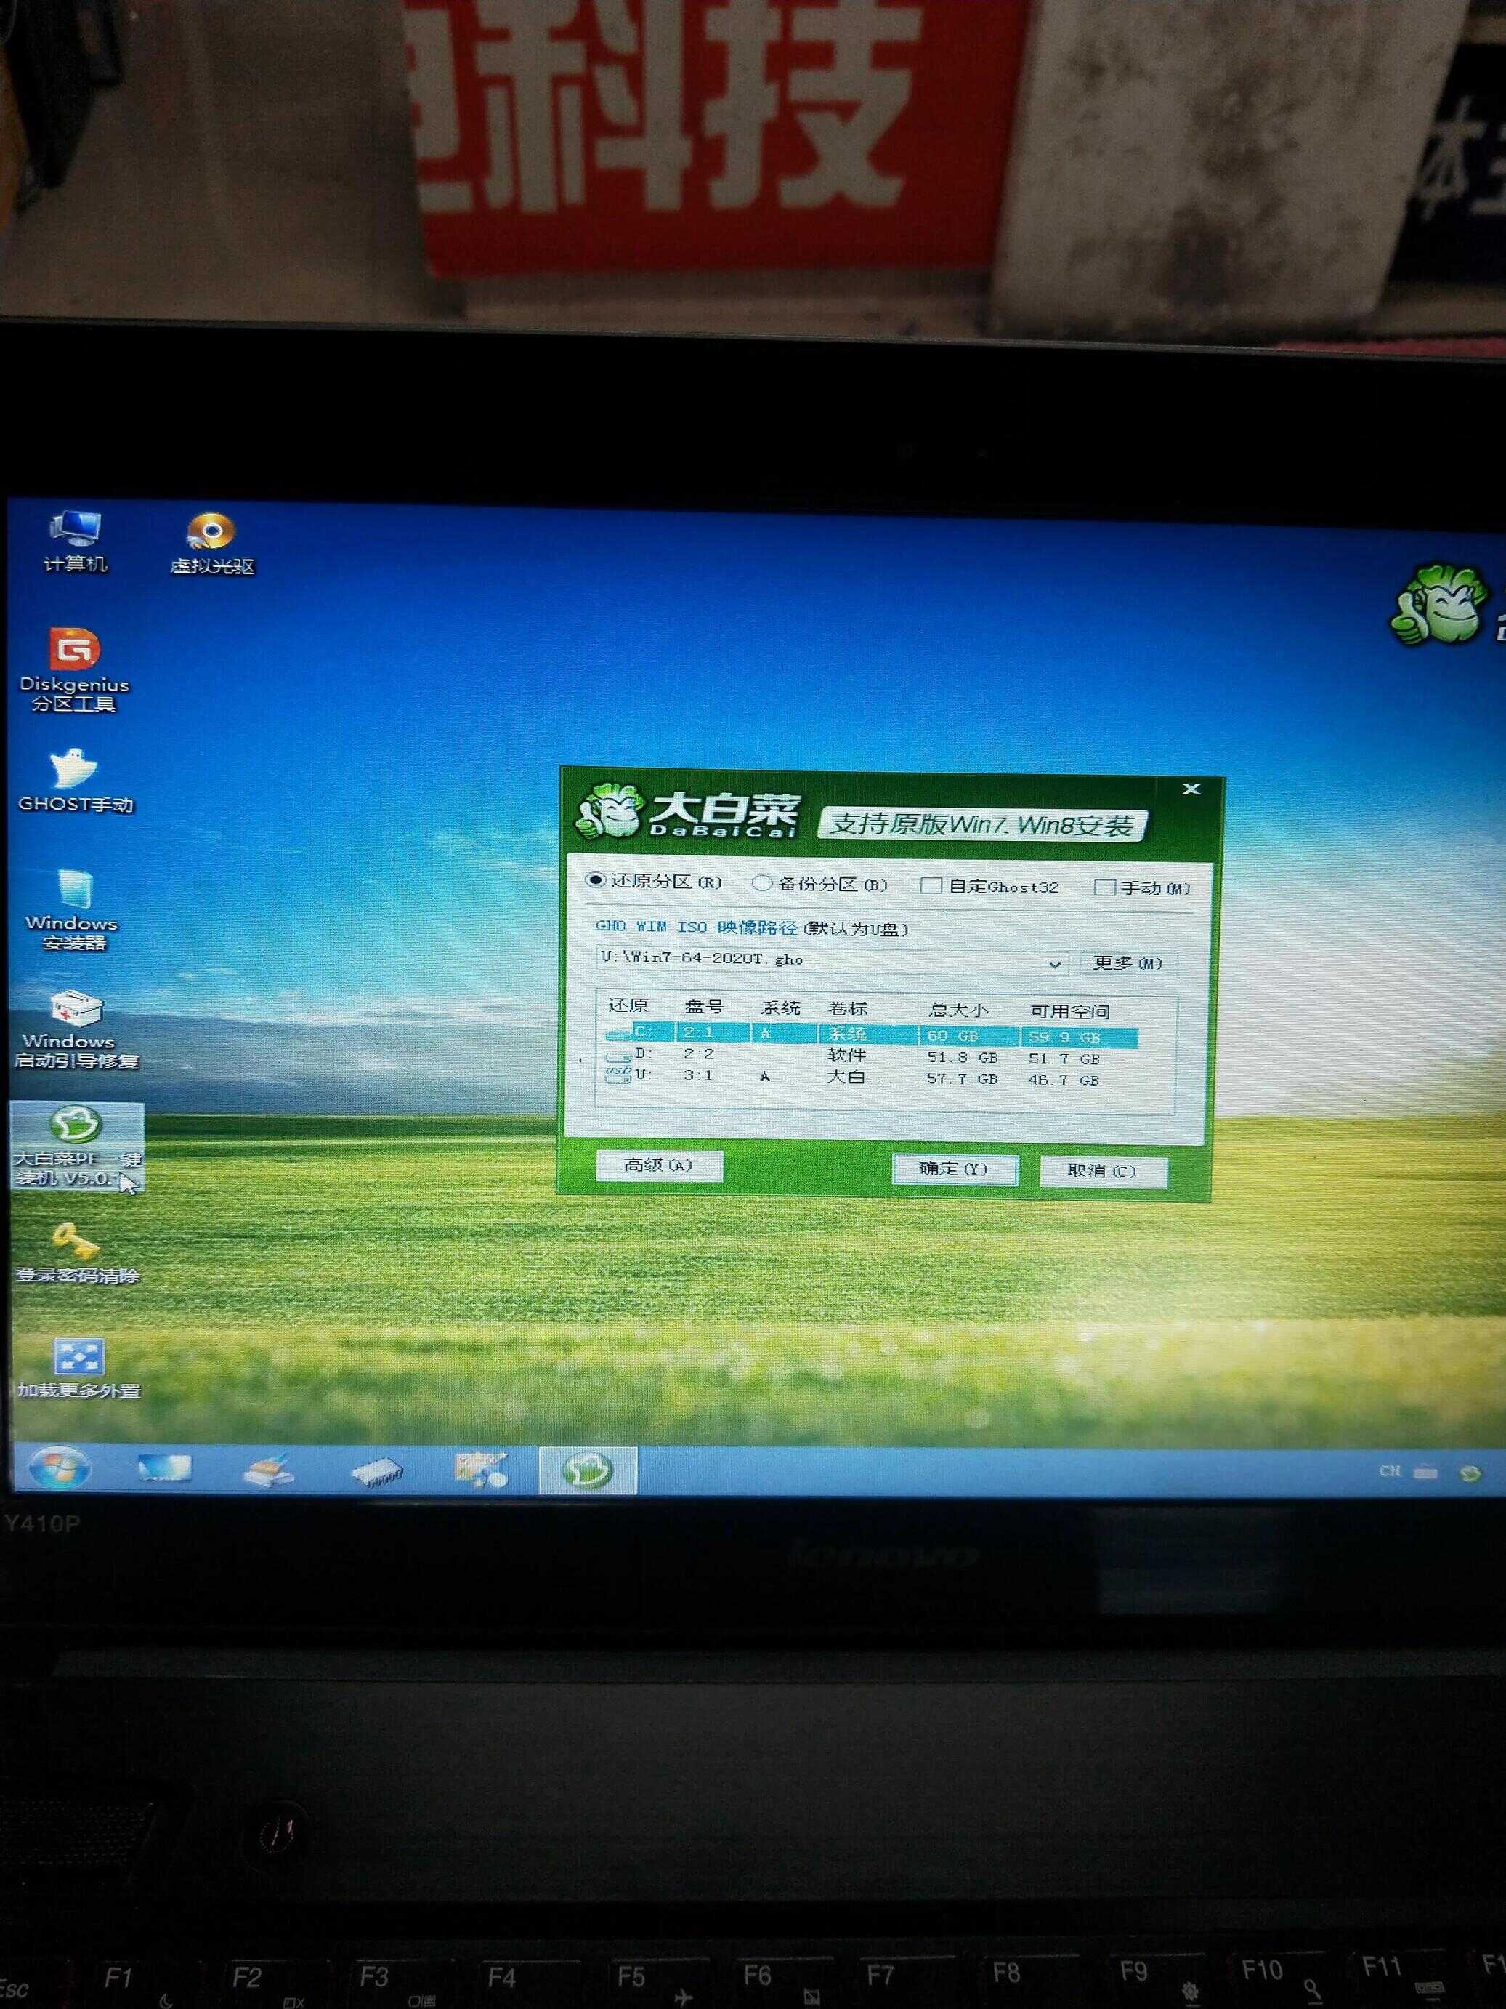
Task: Select 还原分区 (R) radio button
Action: (596, 880)
